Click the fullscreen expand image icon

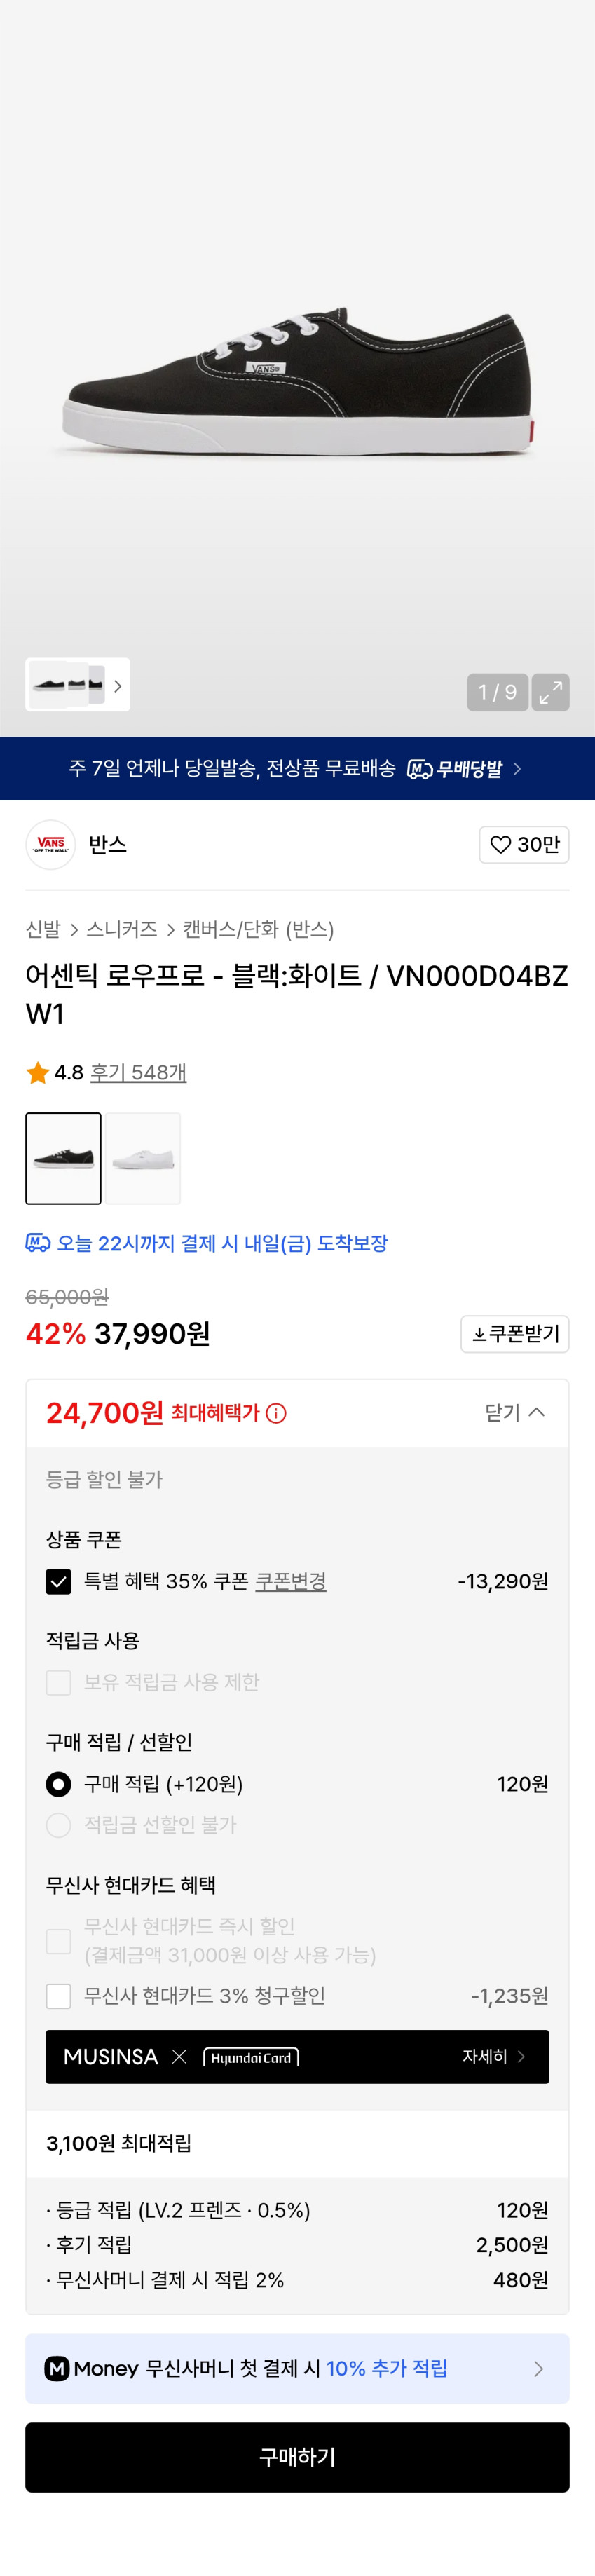coord(550,692)
